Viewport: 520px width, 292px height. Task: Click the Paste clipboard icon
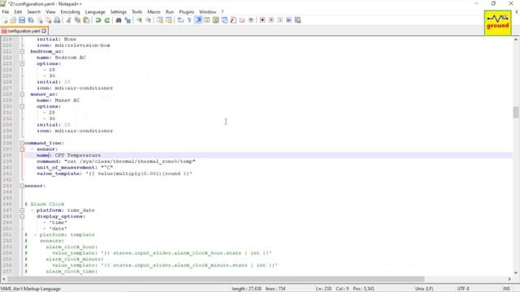click(86, 20)
